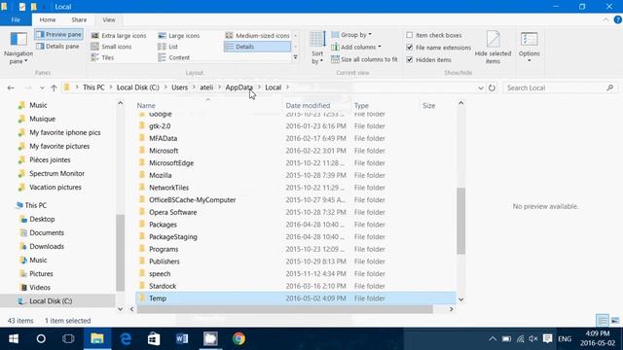Uncheck Hidden items checkbox

click(x=410, y=59)
